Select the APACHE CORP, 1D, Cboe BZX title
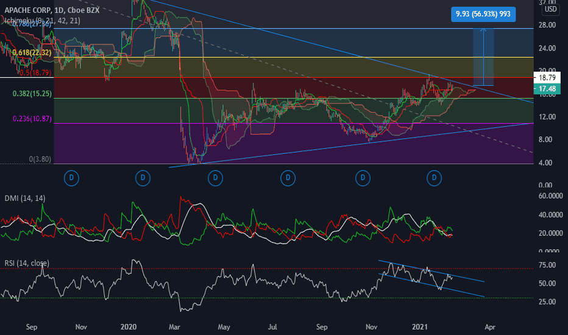568x335 pixels. click(x=52, y=10)
